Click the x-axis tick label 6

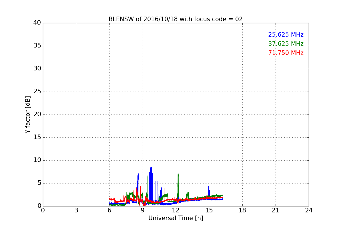pyautogui.click(x=109, y=210)
